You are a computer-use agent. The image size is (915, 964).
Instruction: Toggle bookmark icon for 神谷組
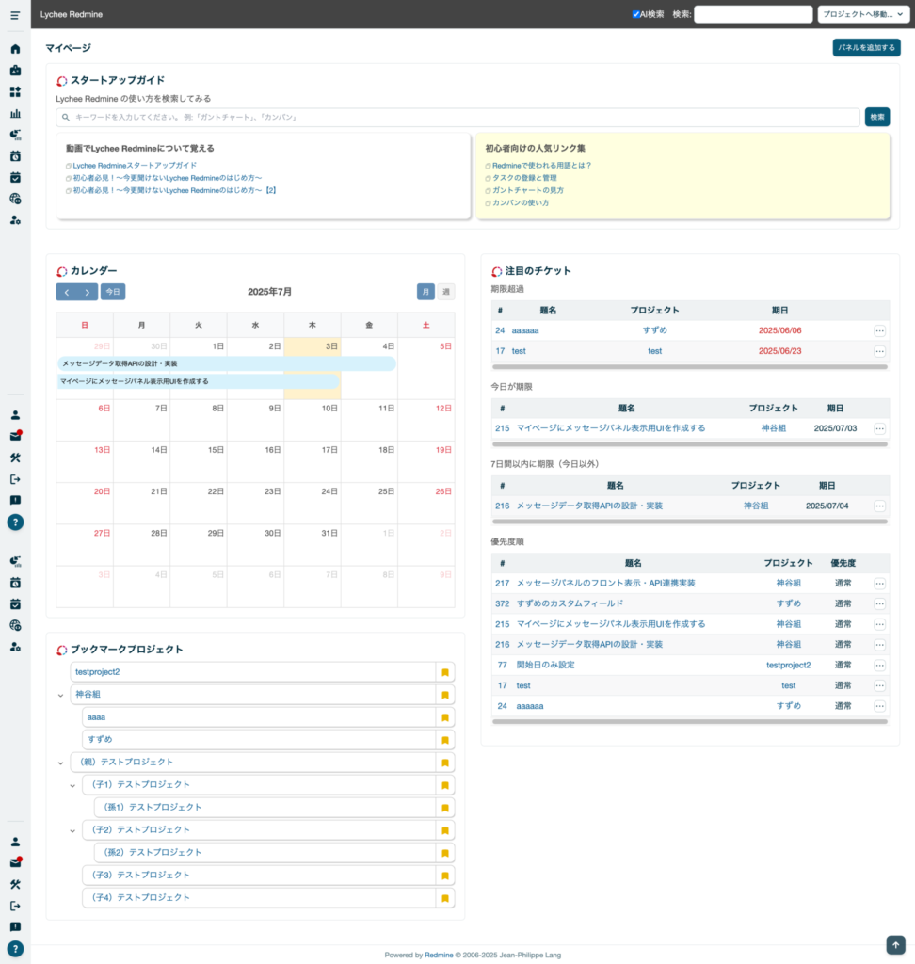pos(445,695)
